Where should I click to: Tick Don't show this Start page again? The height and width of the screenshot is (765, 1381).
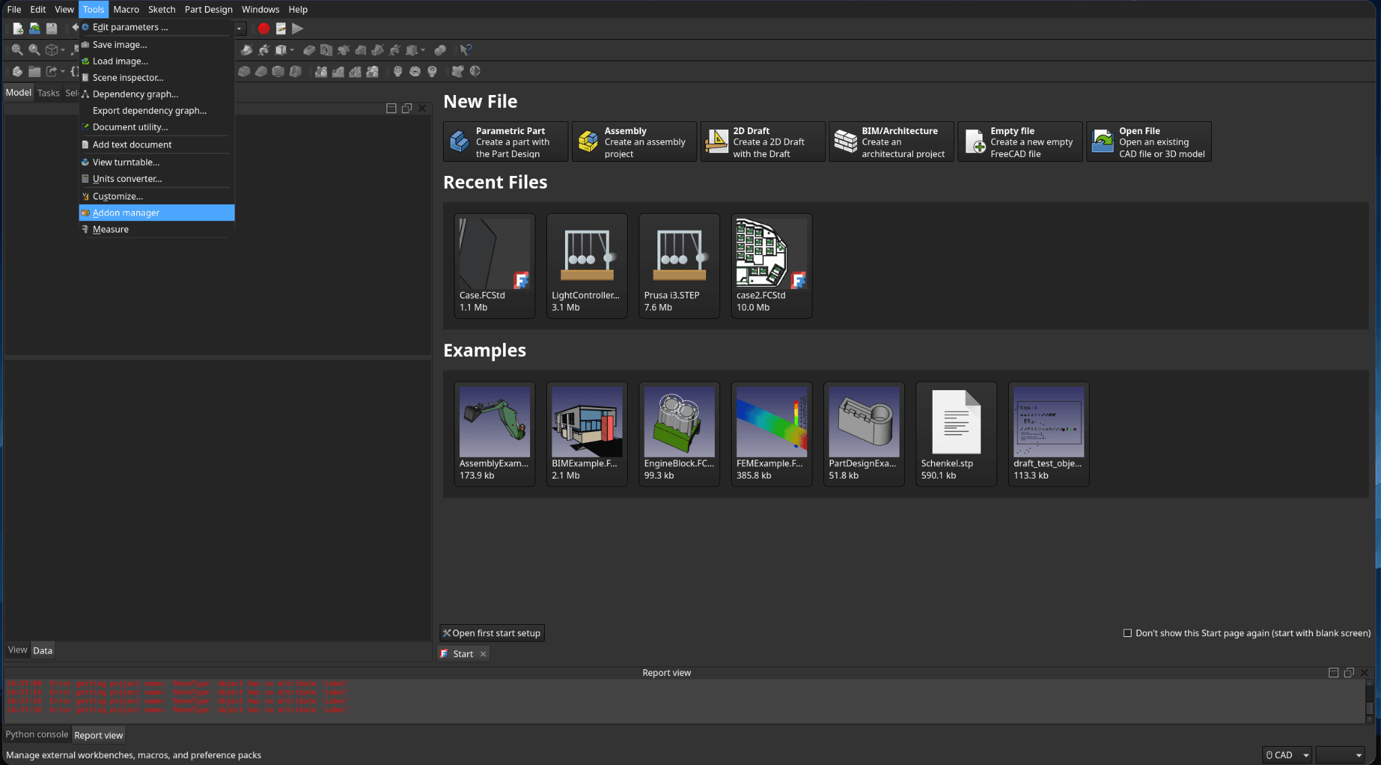[1127, 633]
